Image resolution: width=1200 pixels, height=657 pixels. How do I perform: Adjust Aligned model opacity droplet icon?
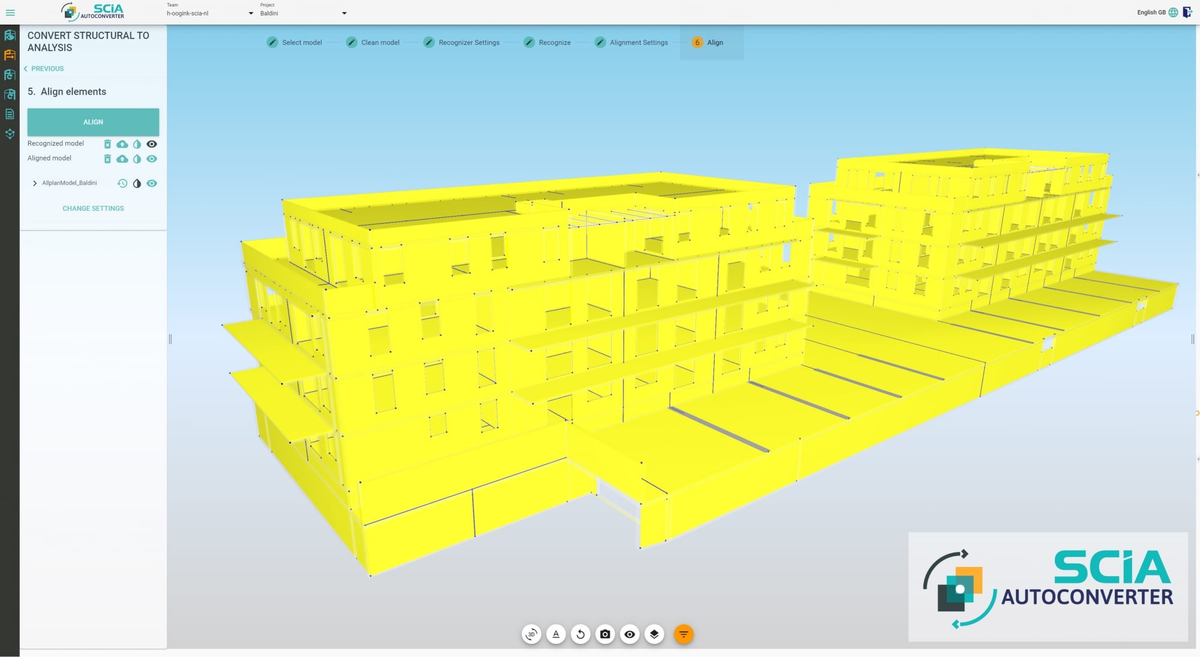coord(137,159)
